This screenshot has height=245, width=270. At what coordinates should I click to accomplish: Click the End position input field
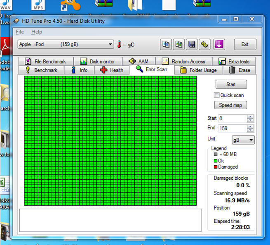click(232, 128)
